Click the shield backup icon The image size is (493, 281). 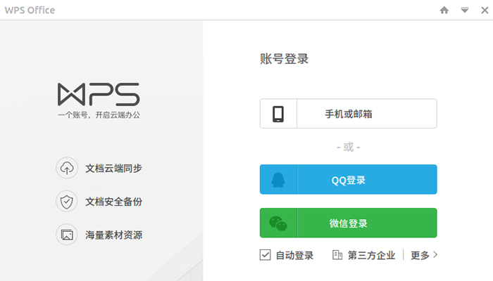click(x=67, y=202)
